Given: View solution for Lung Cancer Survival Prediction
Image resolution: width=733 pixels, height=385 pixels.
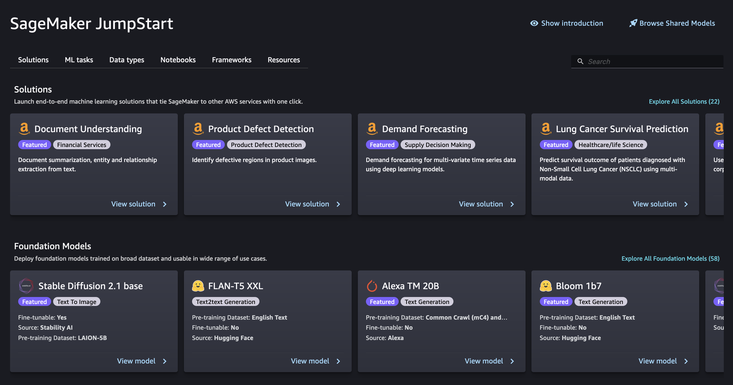Looking at the screenshot, I should (x=655, y=204).
